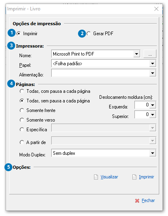168x216 pixels.
Task: Click the Visualizar link
Action: 109,177
